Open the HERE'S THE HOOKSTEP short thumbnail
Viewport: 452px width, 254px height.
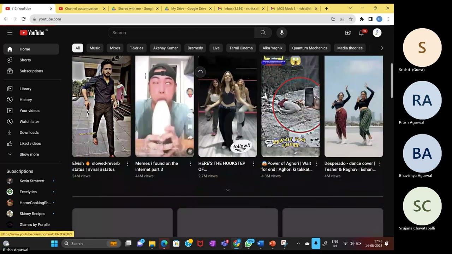point(227,106)
